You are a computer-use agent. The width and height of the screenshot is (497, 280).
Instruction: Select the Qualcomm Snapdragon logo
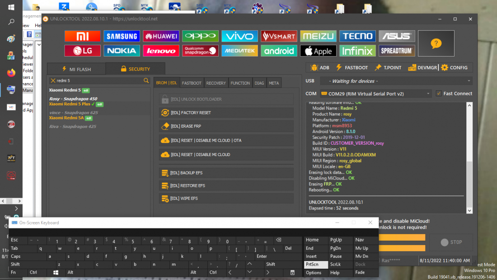(x=200, y=51)
